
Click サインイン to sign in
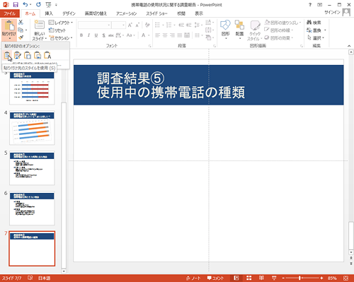332,12
